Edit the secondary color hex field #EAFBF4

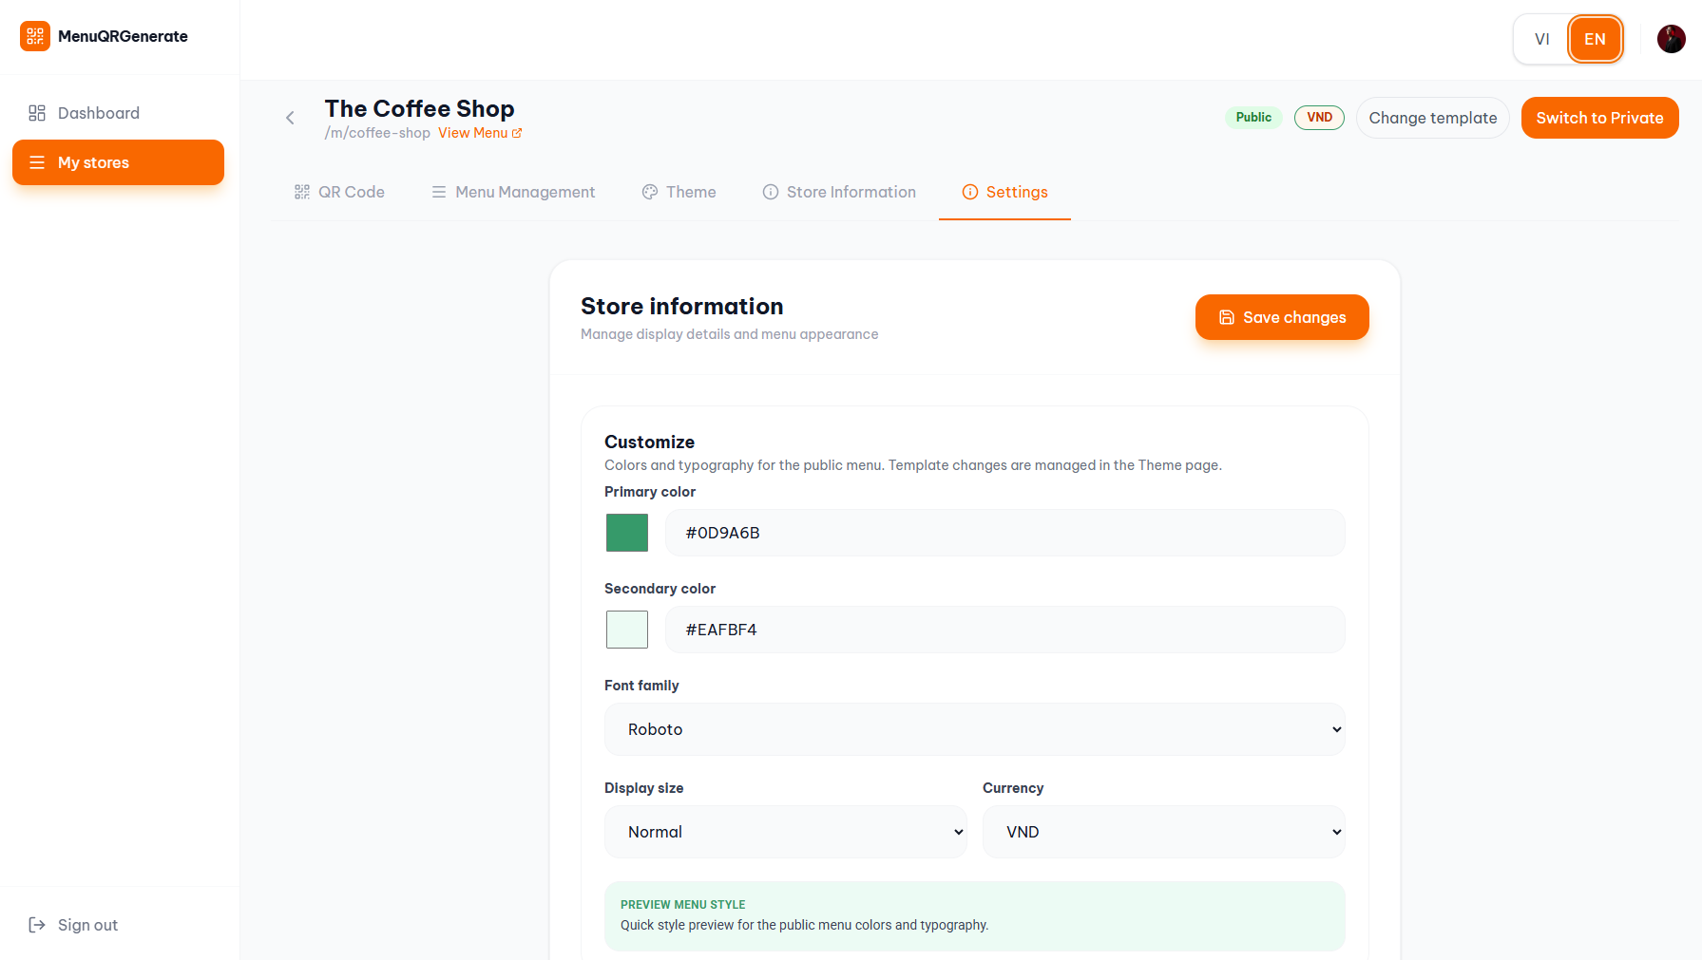[x=1004, y=630]
